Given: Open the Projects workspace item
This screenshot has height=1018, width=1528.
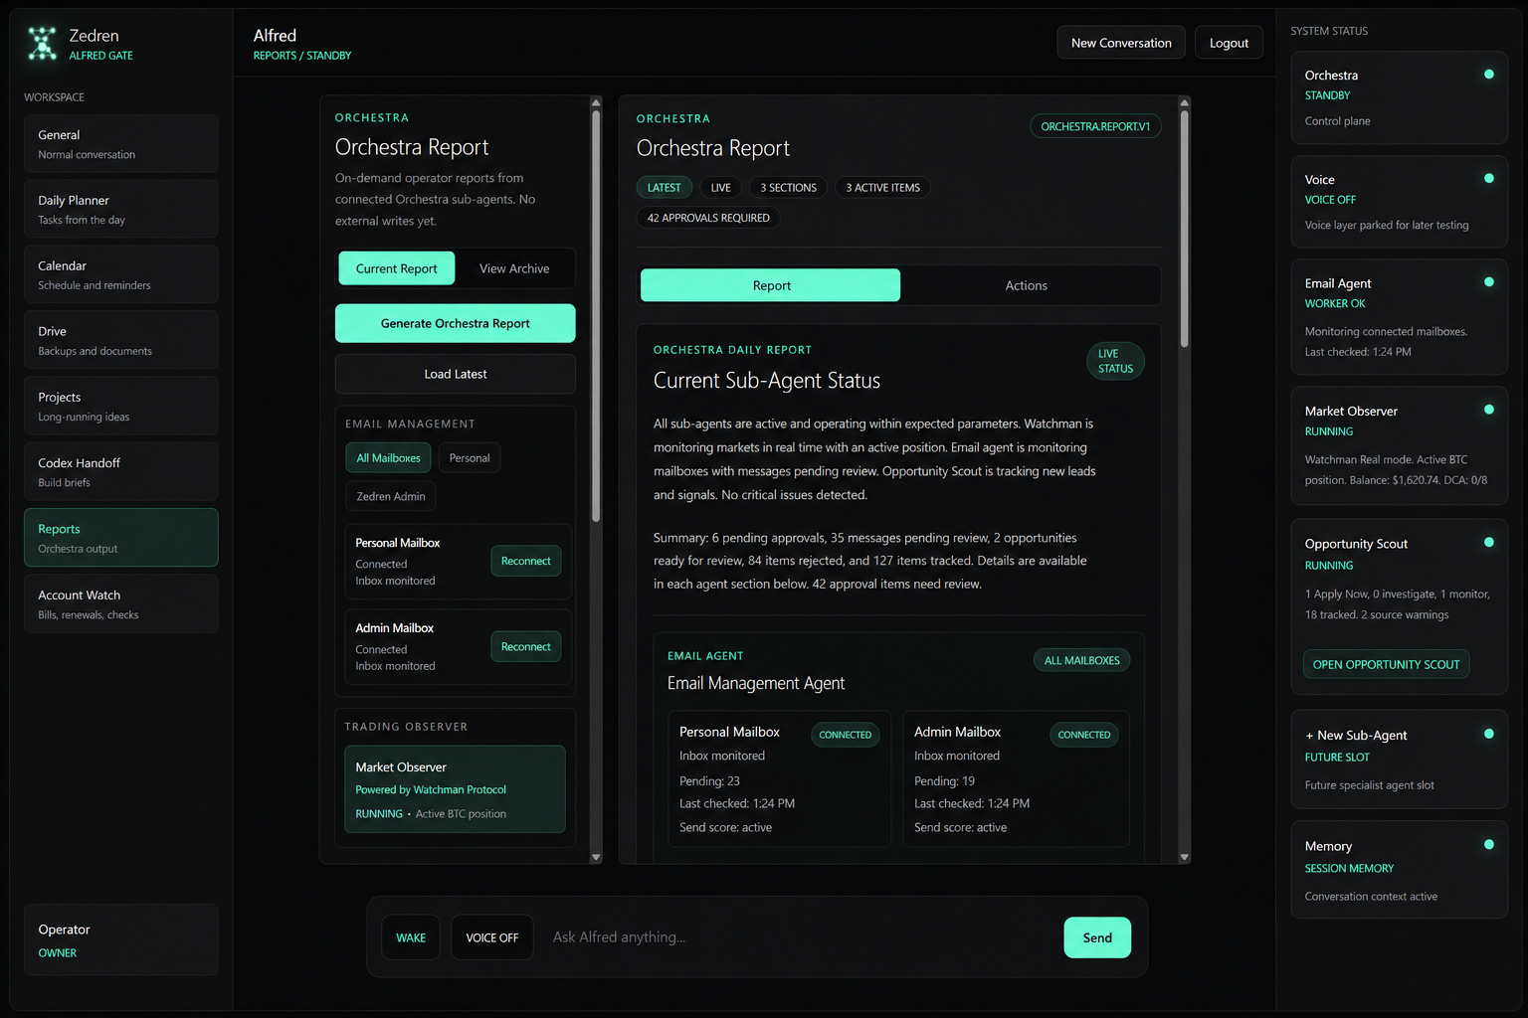Looking at the screenshot, I should tap(121, 407).
